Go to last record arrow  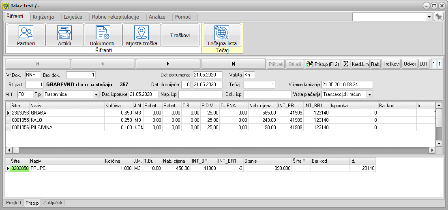(233, 64)
